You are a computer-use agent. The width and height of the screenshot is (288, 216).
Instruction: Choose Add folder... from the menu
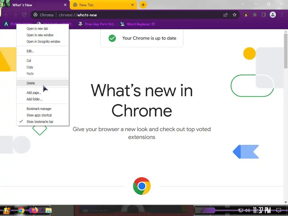pyautogui.click(x=43, y=99)
